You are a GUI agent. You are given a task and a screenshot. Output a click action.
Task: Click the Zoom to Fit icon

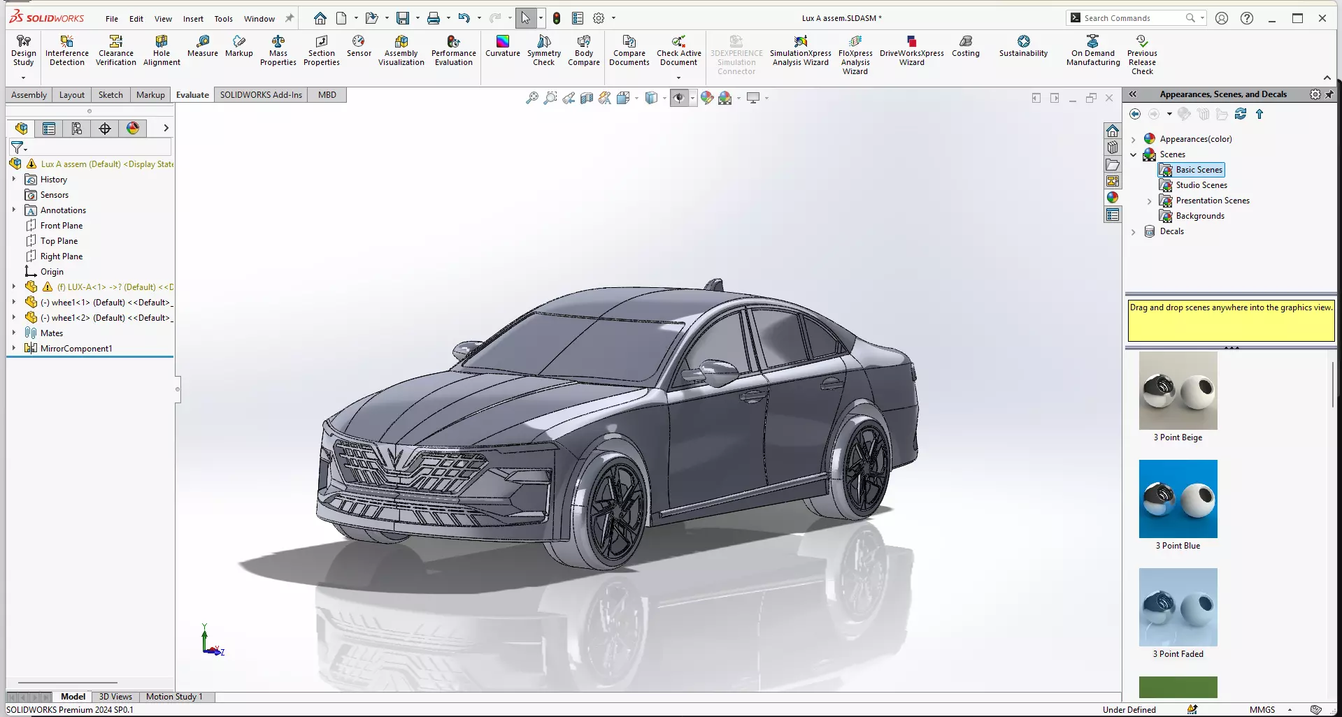click(532, 98)
